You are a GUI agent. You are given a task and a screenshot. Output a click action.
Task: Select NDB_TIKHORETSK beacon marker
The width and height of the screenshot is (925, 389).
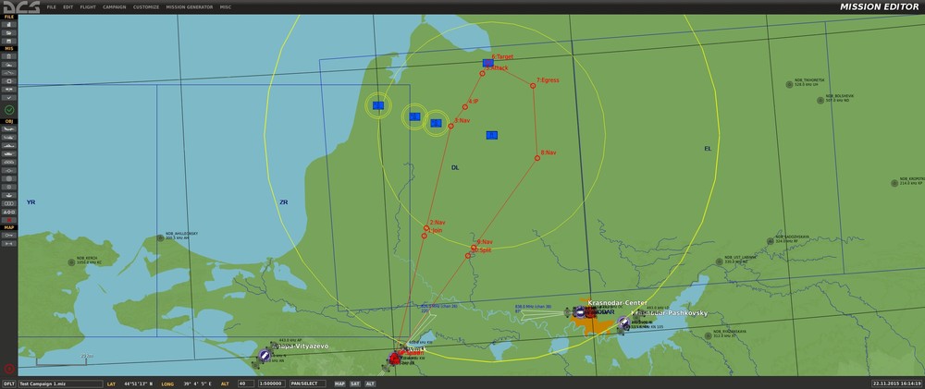tap(789, 84)
